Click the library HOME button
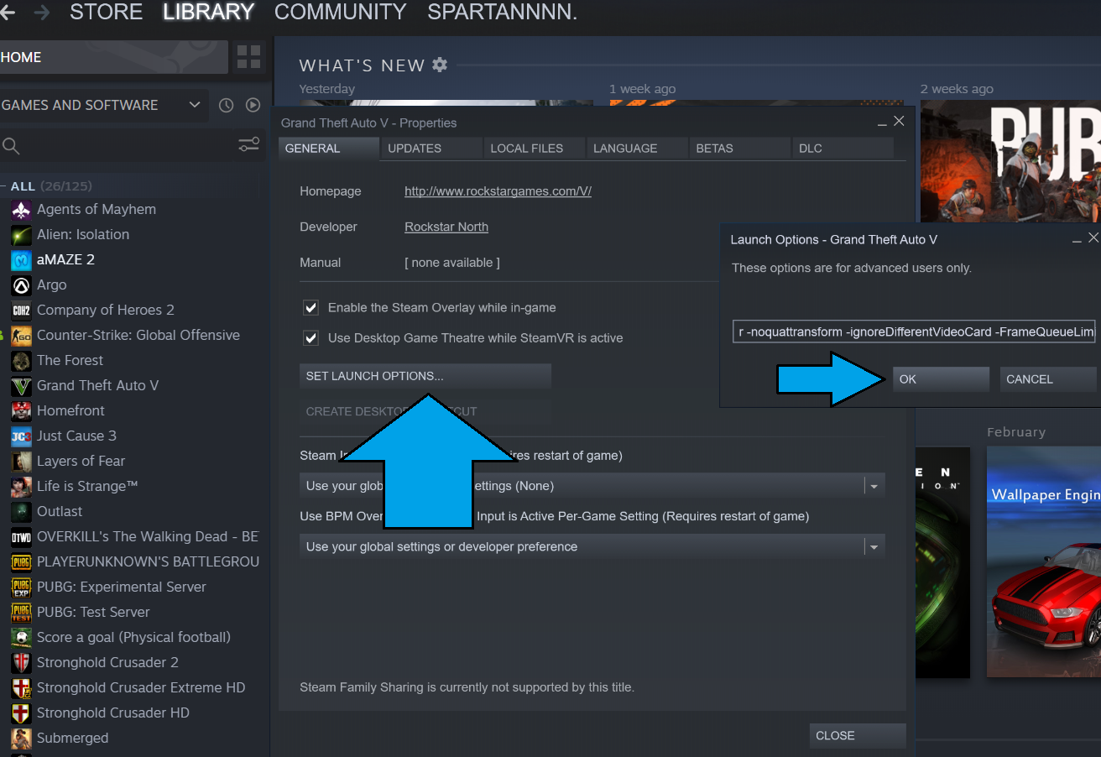Viewport: 1101px width, 757px height. click(x=113, y=57)
